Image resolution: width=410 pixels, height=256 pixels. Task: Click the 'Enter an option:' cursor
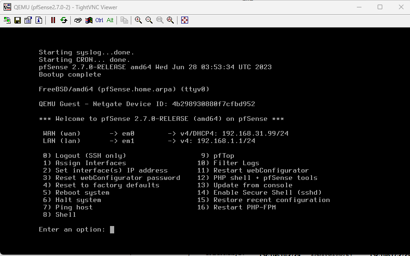[x=112, y=230]
